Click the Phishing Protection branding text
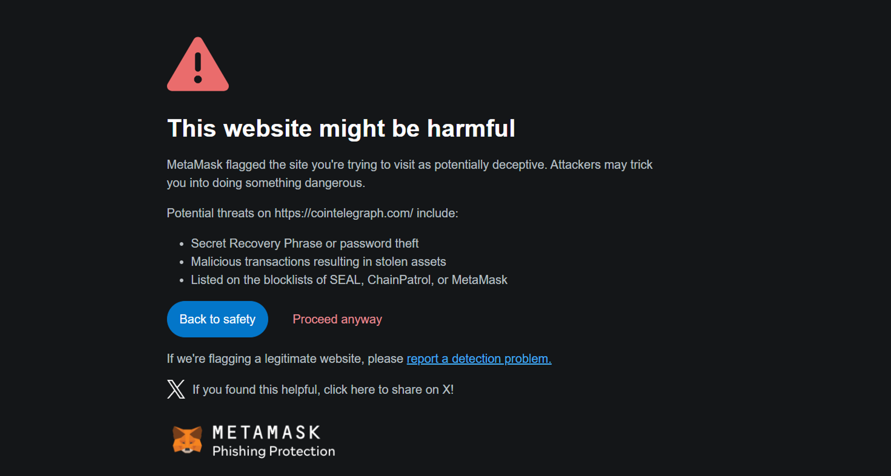This screenshot has height=476, width=891. click(274, 451)
